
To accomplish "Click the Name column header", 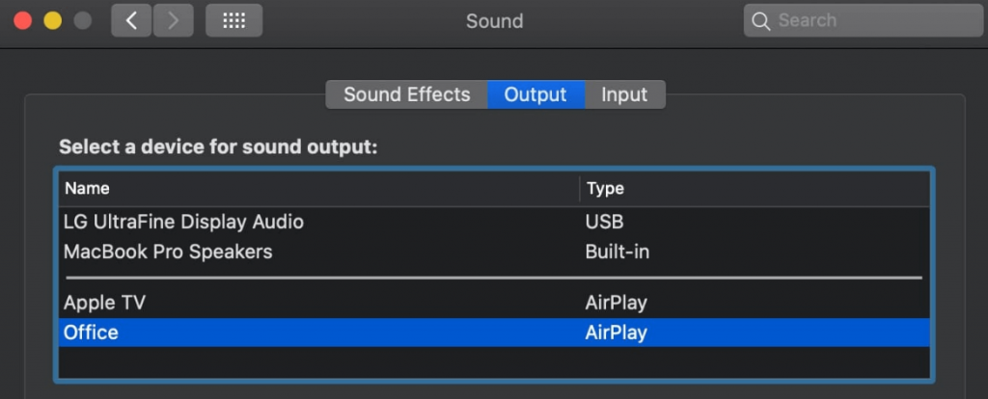I will pyautogui.click(x=87, y=188).
